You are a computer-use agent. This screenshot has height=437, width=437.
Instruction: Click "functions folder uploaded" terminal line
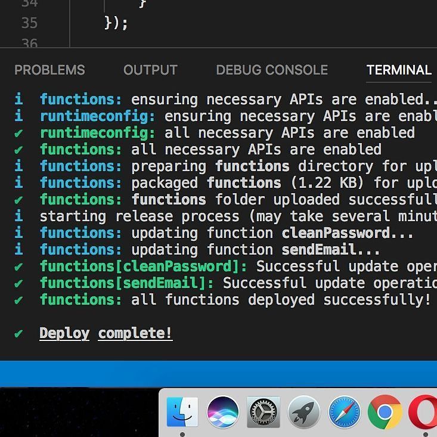238,200
